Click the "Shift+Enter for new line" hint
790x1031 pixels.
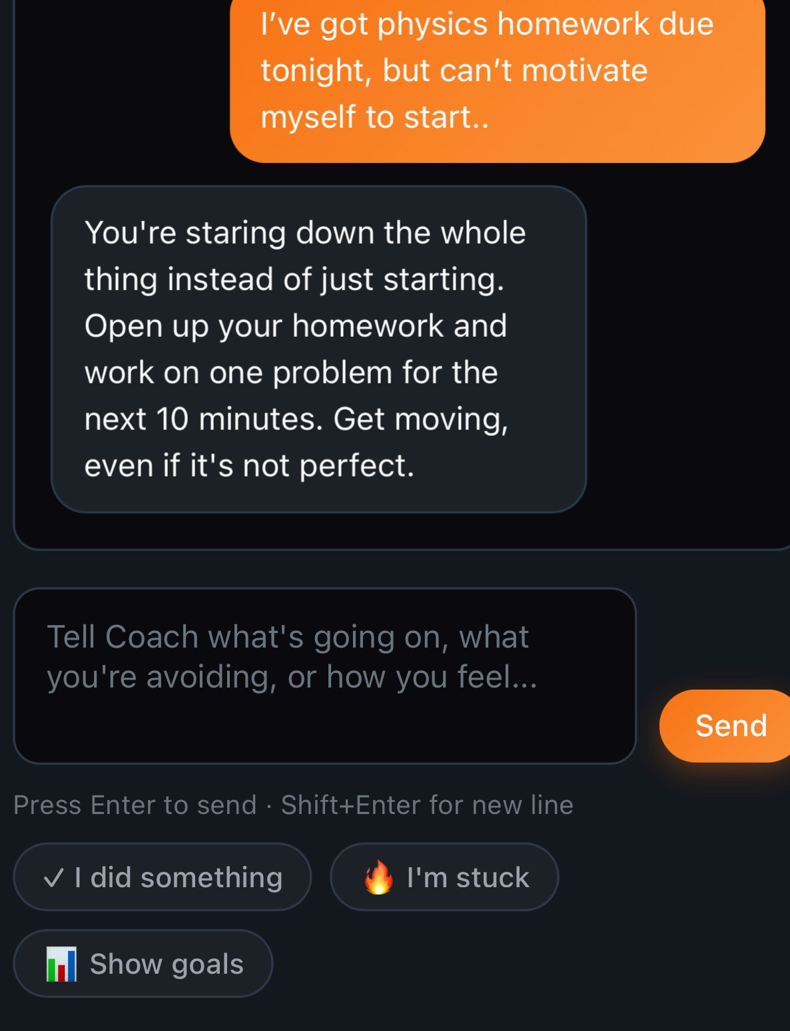(x=426, y=805)
